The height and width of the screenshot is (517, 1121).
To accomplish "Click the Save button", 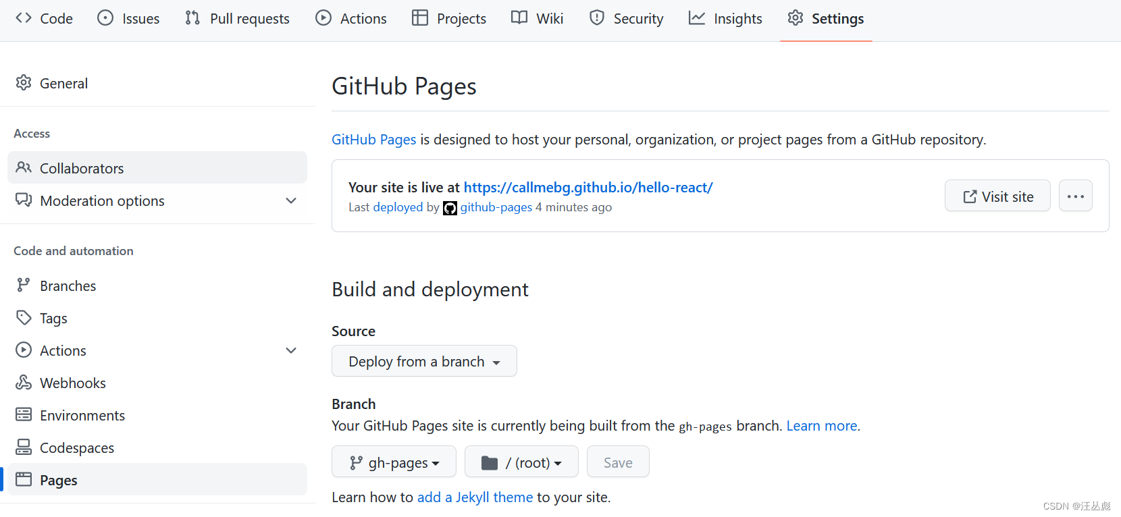I will [x=618, y=462].
